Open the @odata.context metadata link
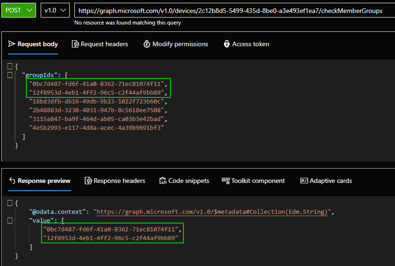Viewport: 395px width, 266px height. 212,212
